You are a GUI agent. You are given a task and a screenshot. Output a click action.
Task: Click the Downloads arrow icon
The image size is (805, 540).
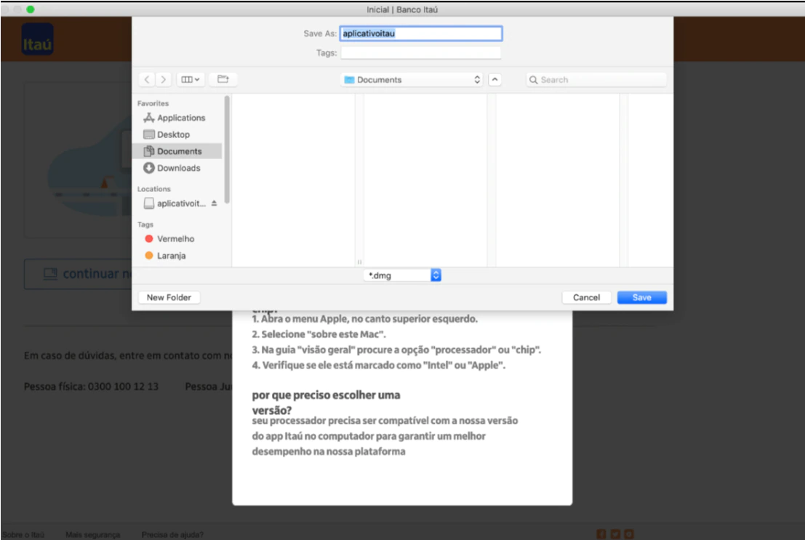[149, 168]
